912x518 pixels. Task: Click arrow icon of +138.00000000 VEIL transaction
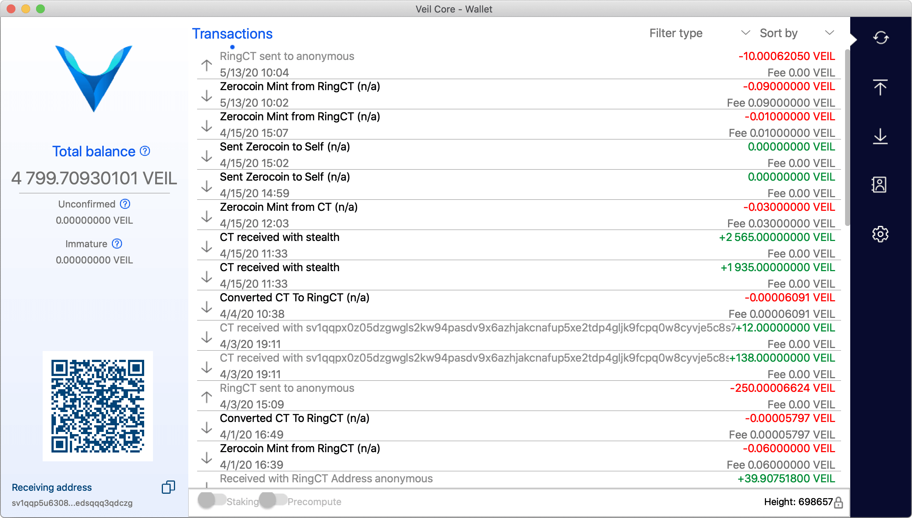pos(207,367)
